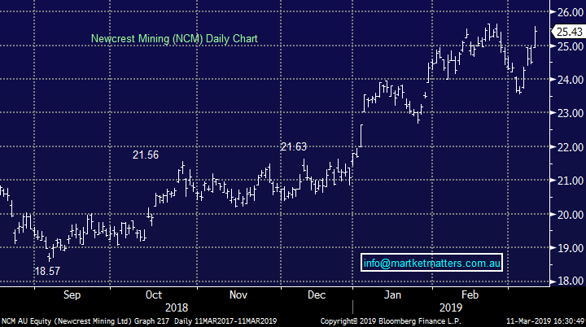Click the Nov month label on time axis
Screen dimensions: 586x327
tap(238, 294)
